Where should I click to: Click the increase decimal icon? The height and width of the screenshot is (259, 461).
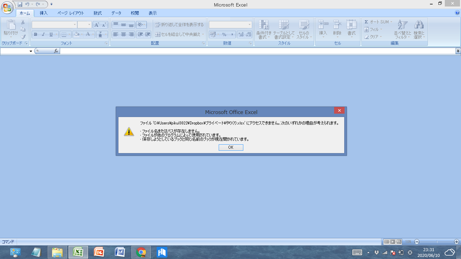click(x=241, y=35)
